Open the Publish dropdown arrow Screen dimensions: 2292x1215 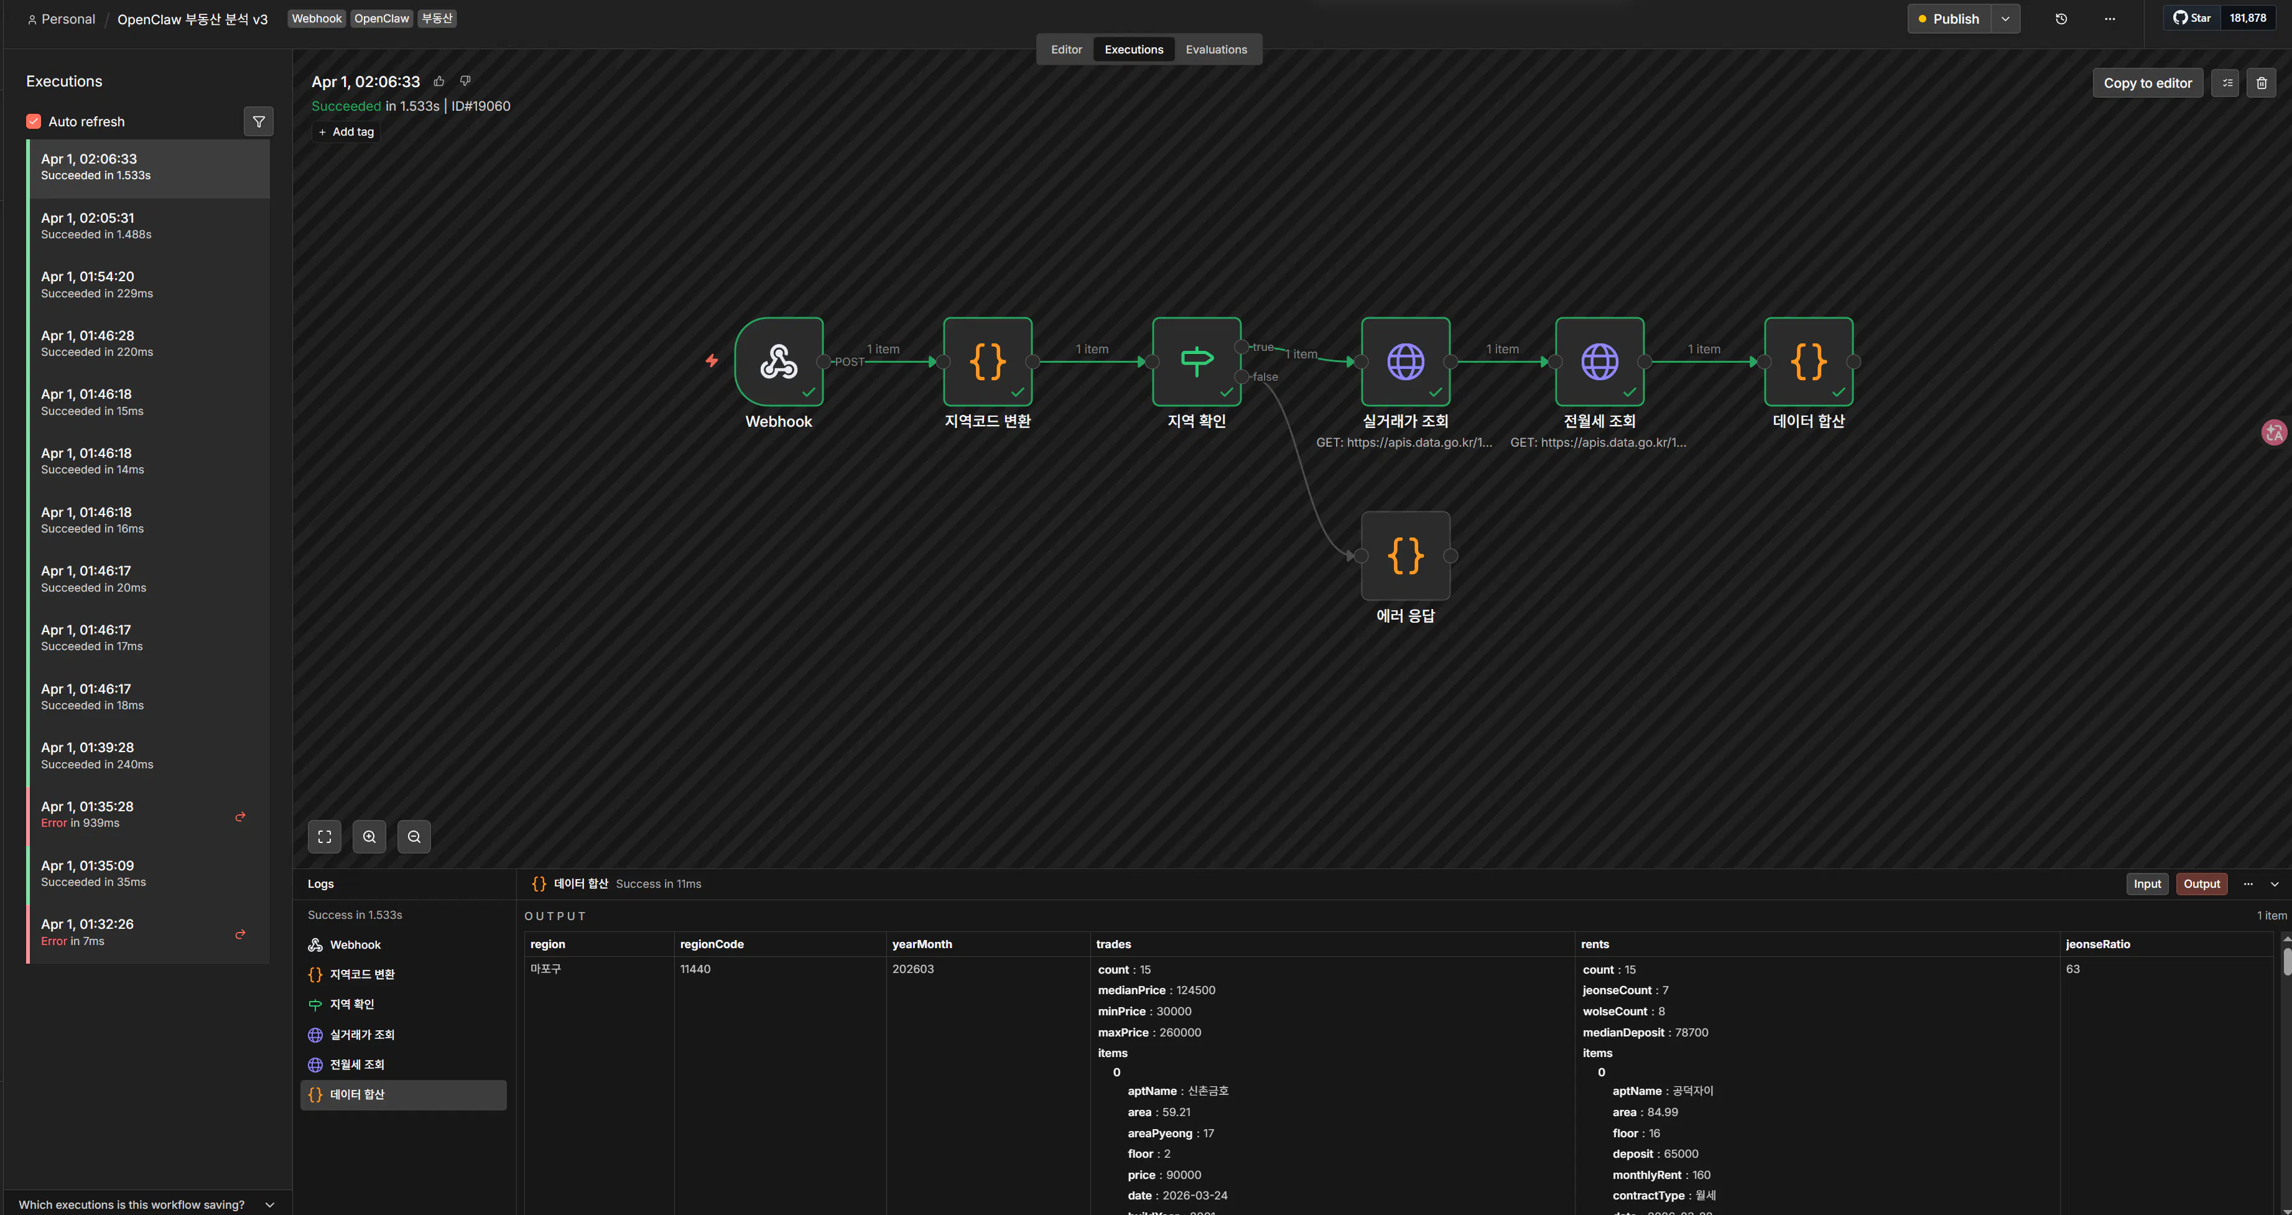(x=2005, y=19)
